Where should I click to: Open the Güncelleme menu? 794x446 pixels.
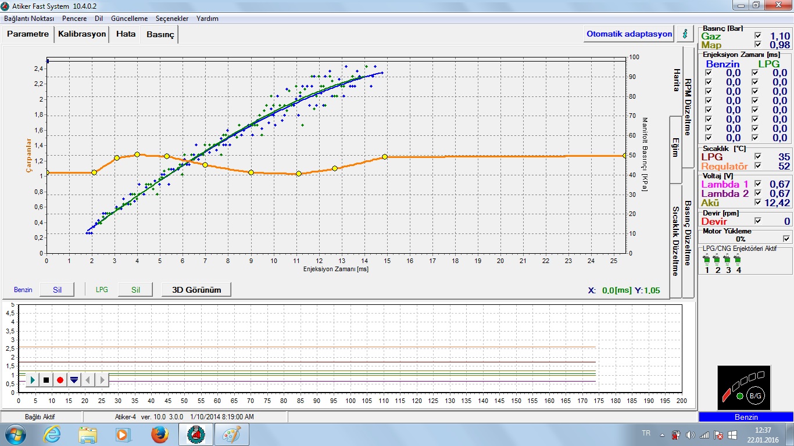[129, 19]
